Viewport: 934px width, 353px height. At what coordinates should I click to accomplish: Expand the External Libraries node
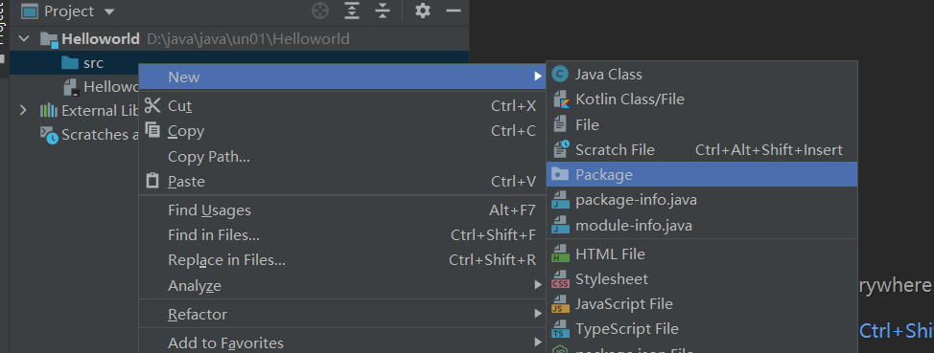(23, 111)
